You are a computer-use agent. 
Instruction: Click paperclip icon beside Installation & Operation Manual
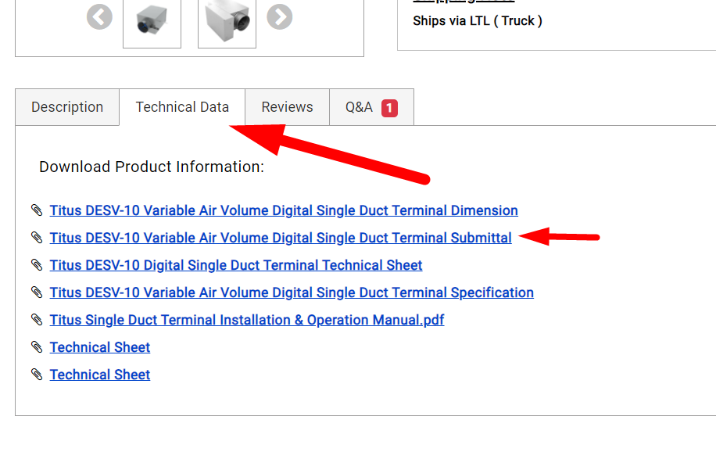click(x=37, y=320)
